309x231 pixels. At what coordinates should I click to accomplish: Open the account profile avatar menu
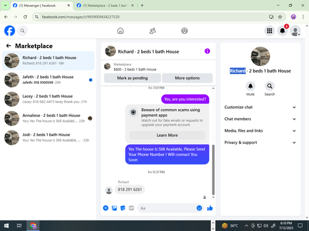pyautogui.click(x=295, y=31)
